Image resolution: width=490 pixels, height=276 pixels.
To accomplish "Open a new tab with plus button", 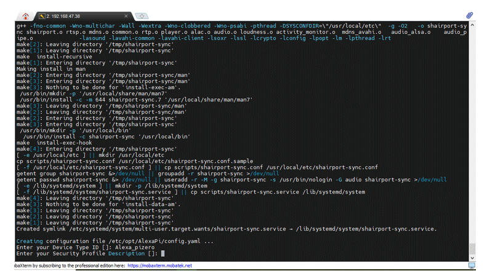I will pos(142,16).
